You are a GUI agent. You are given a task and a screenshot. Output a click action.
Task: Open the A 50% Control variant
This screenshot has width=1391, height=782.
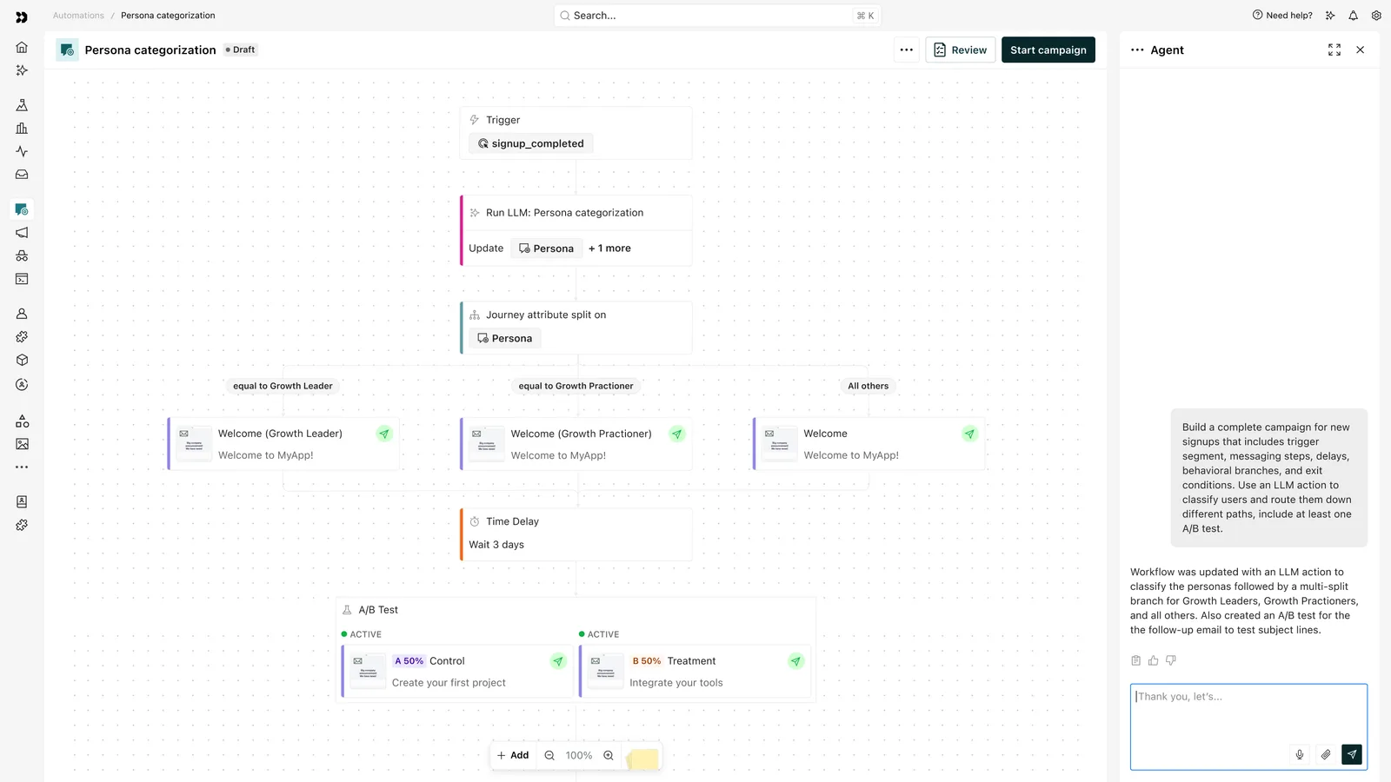click(x=457, y=672)
